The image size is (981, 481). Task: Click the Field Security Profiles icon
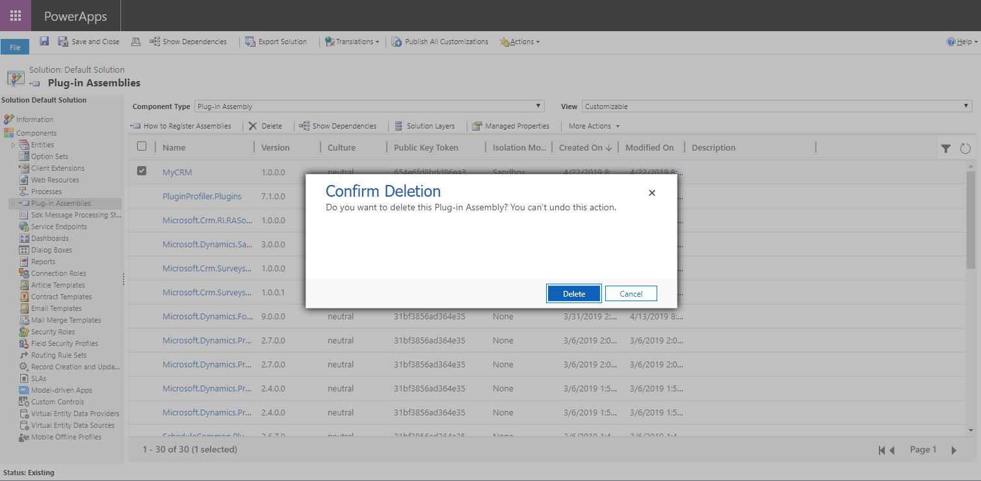point(25,343)
